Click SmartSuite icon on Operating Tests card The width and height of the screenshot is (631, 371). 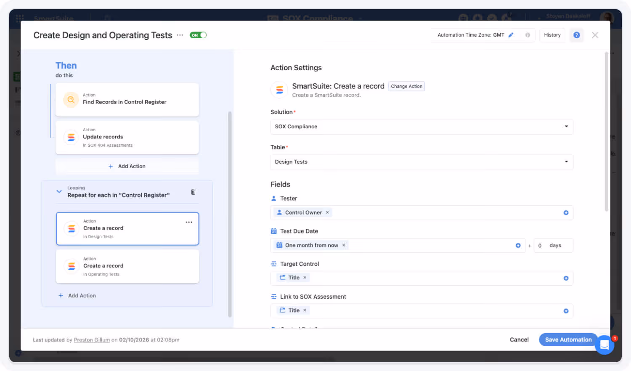(x=72, y=266)
